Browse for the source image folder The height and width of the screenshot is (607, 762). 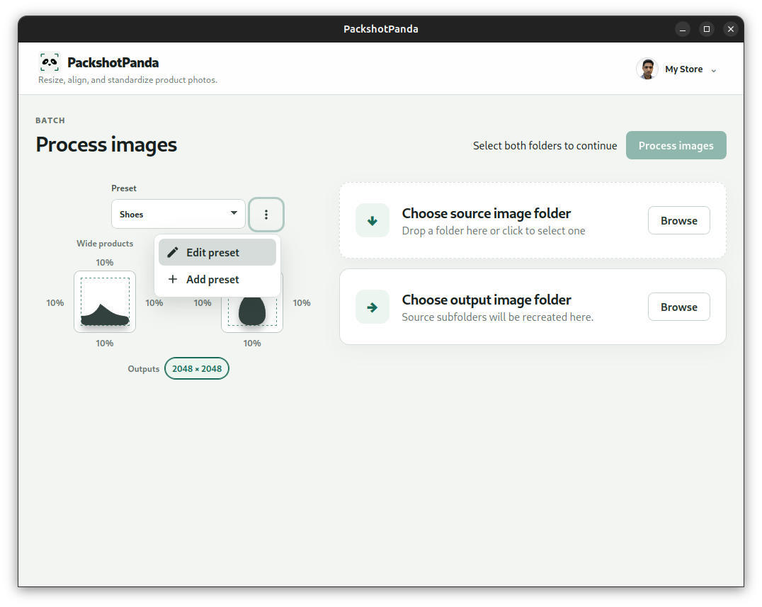tap(679, 221)
